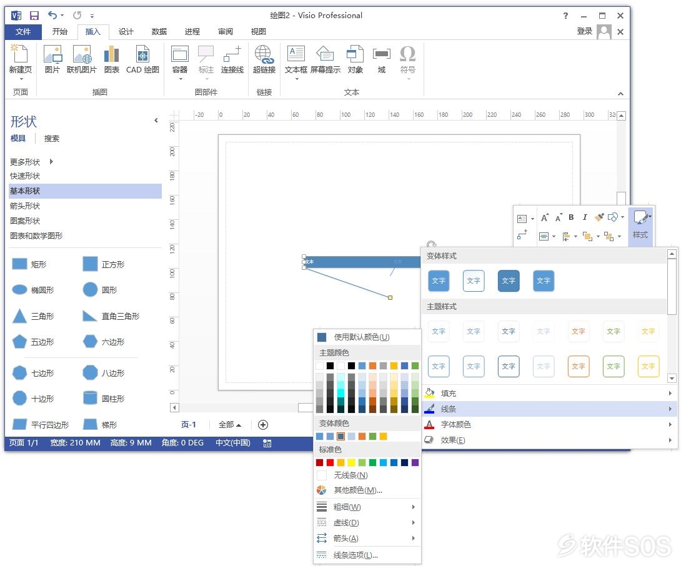The image size is (681, 566).
Task: Expand the 粗细 line weight submenu
Action: [x=367, y=507]
